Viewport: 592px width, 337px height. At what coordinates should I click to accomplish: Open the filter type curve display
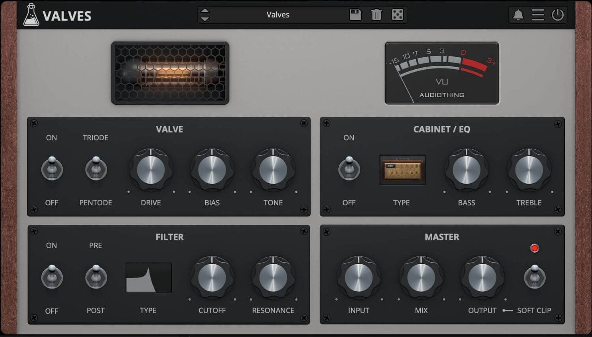[x=149, y=278]
